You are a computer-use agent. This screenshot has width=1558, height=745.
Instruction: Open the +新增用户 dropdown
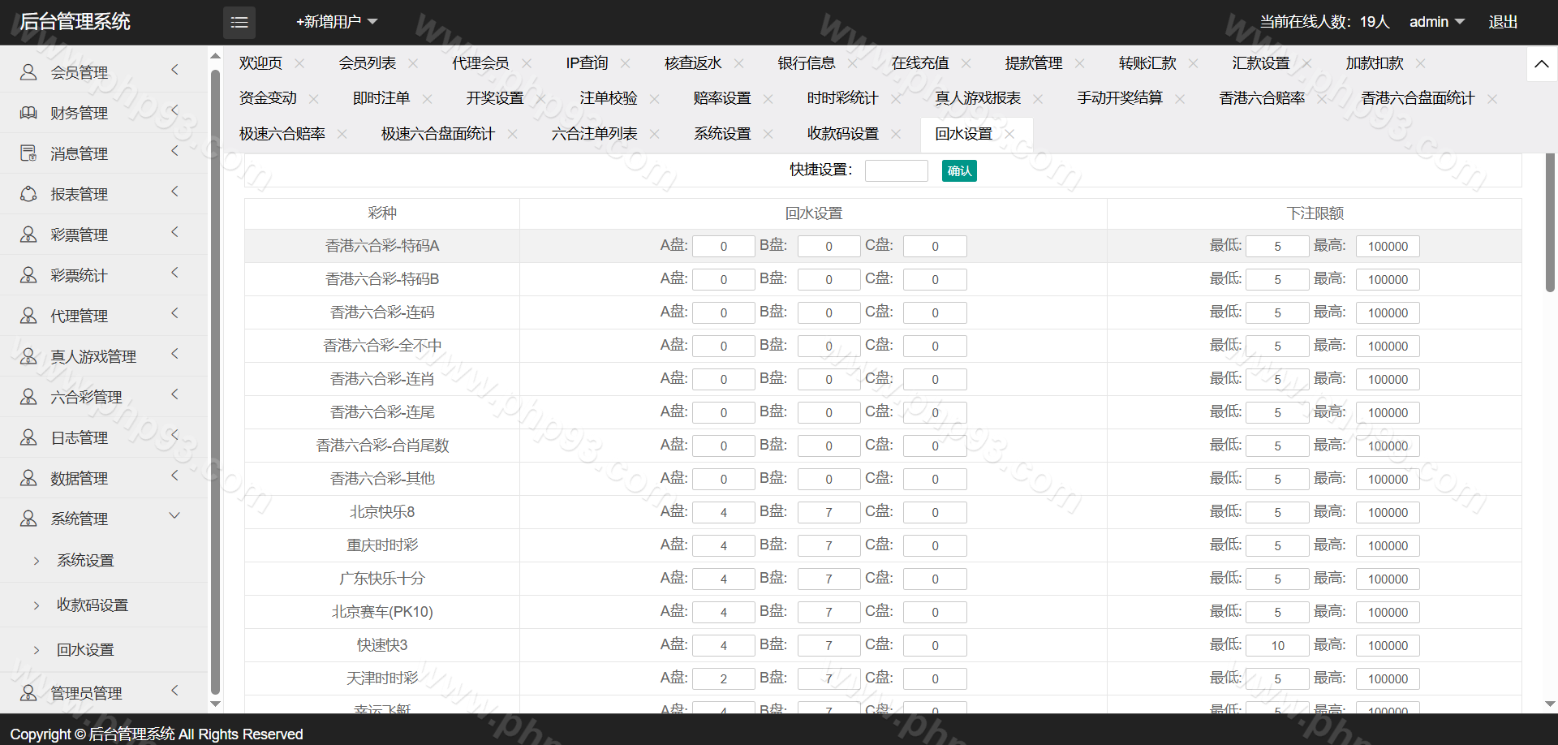point(337,22)
